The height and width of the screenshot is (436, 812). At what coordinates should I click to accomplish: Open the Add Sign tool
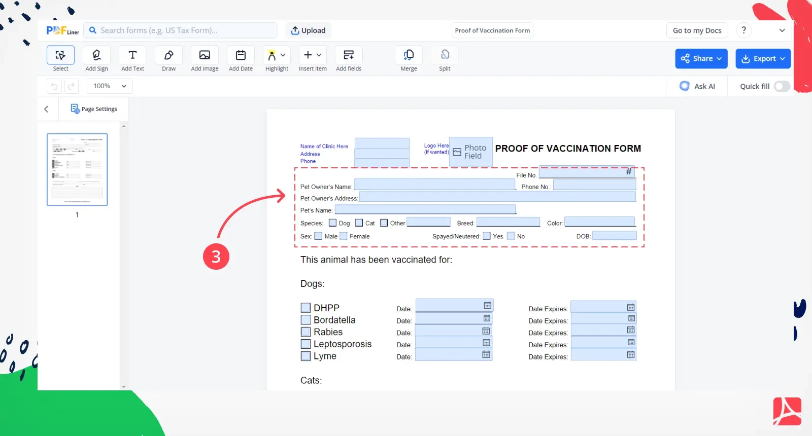coord(96,55)
